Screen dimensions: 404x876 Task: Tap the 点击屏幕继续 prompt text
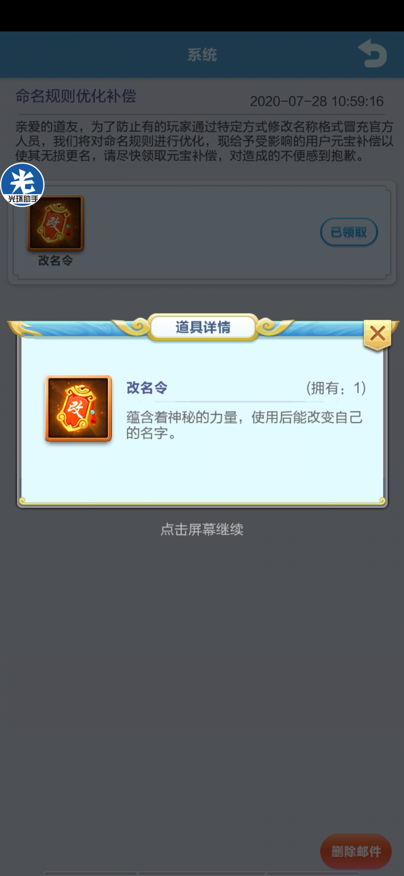(202, 529)
